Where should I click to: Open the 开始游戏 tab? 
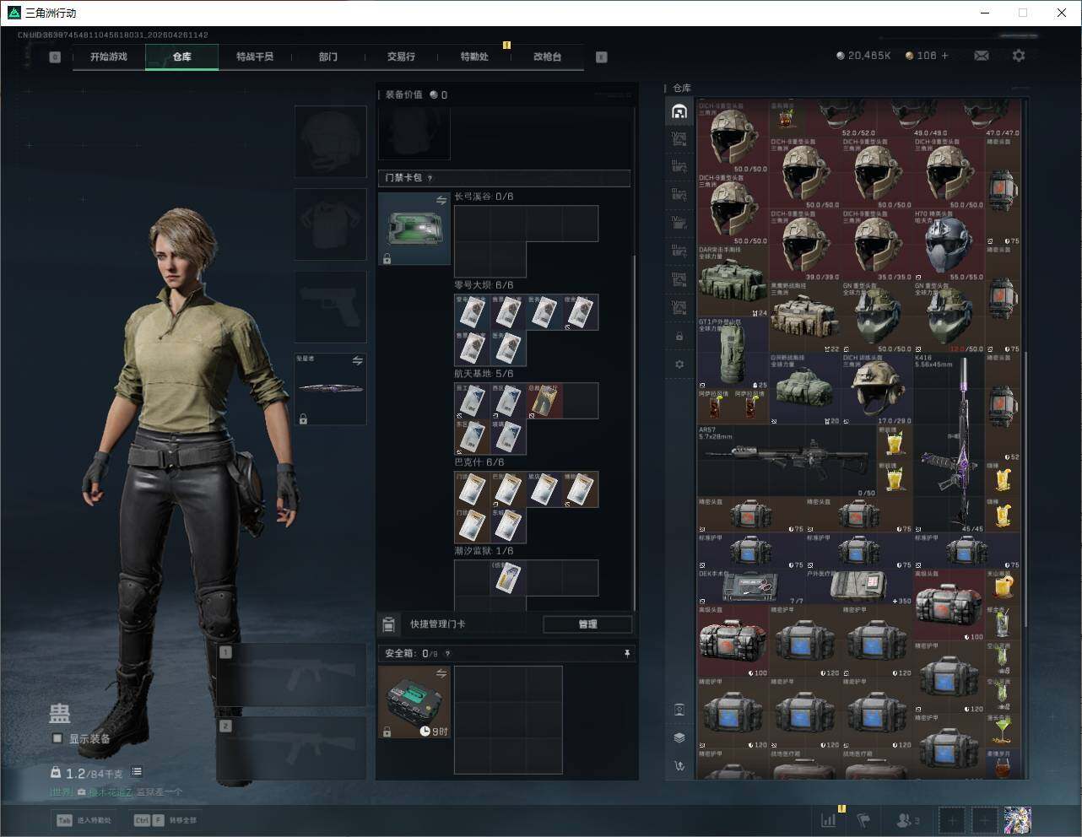tap(109, 57)
